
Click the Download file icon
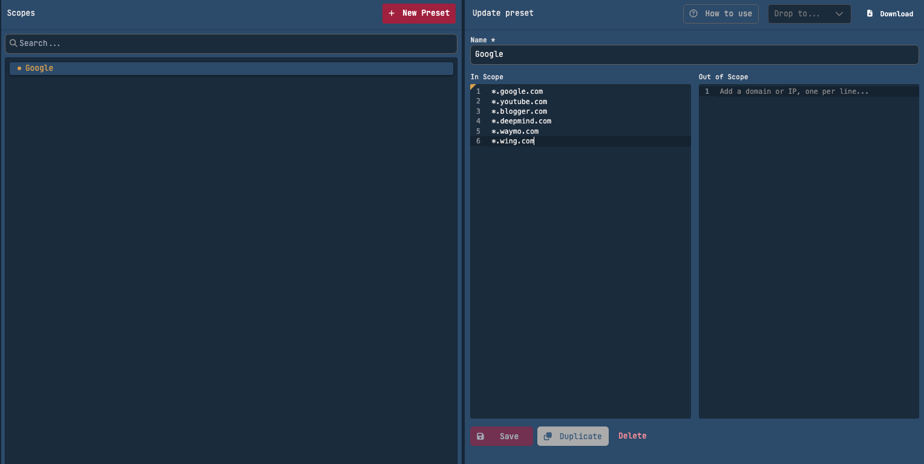click(870, 13)
